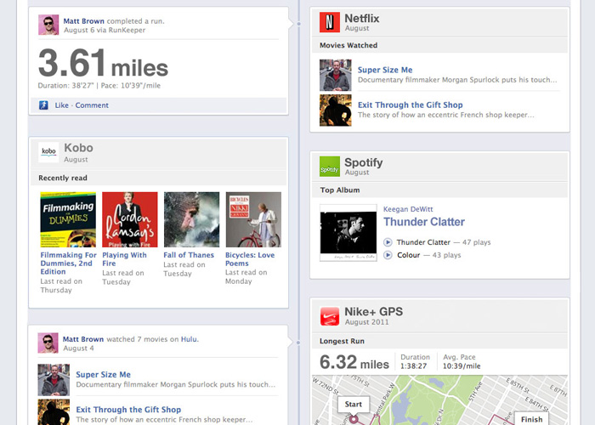This screenshot has width=595, height=425.
Task: Open Matt Brown's name link on the Hulu post
Action: (83, 339)
